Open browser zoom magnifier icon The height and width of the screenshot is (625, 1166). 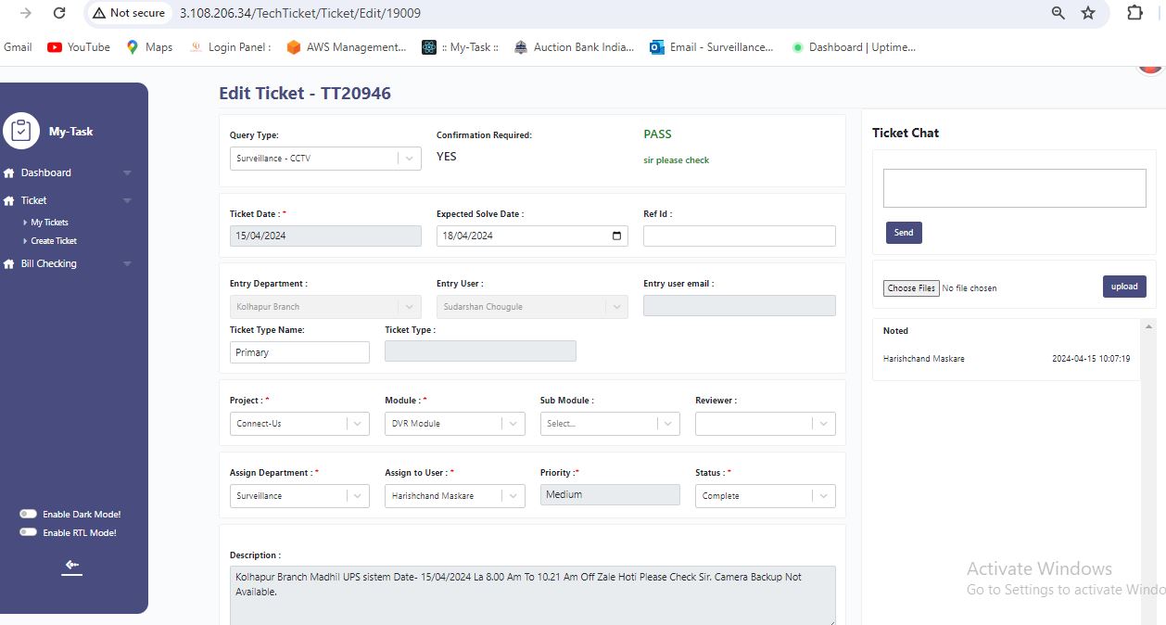1058,13
